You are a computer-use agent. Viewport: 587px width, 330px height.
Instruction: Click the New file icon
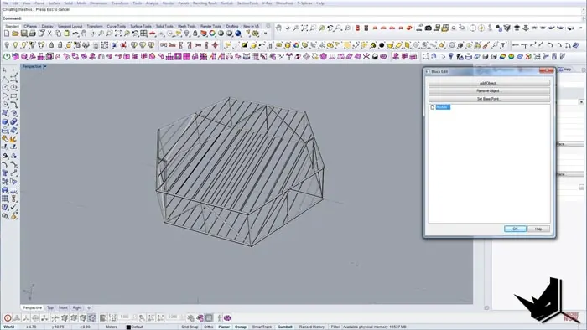point(7,34)
